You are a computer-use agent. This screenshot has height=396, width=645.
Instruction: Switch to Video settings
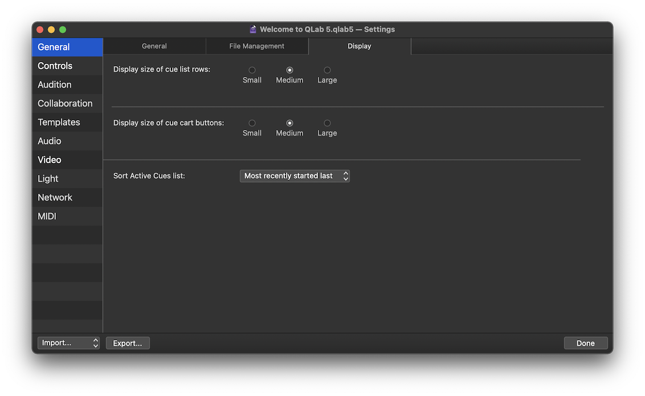tap(50, 160)
